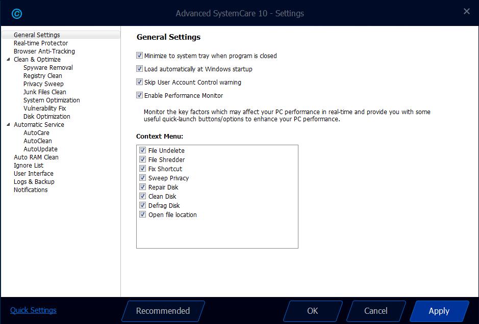Uncheck Open file location option
Image resolution: width=479 pixels, height=324 pixels.
(x=142, y=214)
